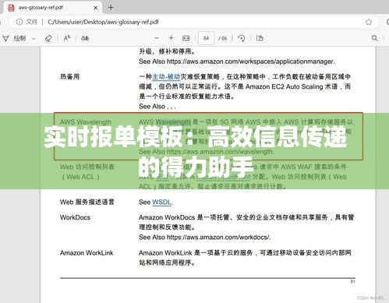Click the aws.amazon.com/workdocs/ See Also URL

[218, 238]
